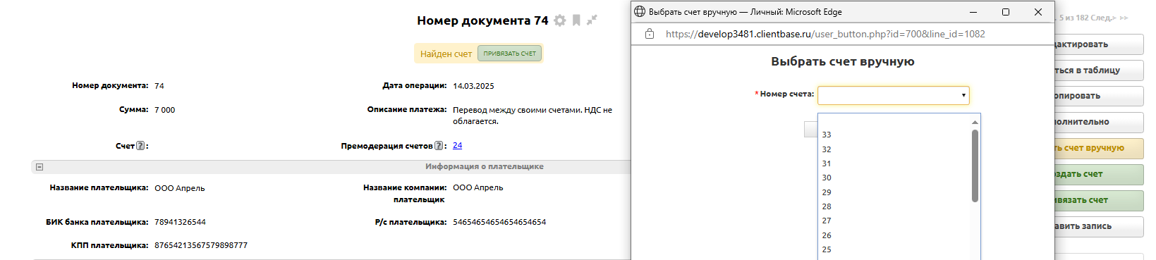The width and height of the screenshot is (1156, 260).
Task: Click the URL in popup address bar
Action: (x=825, y=34)
